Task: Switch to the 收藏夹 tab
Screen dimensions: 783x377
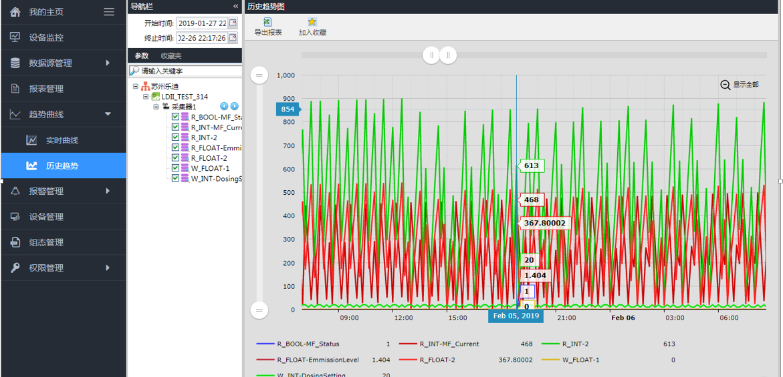Action: (x=171, y=56)
